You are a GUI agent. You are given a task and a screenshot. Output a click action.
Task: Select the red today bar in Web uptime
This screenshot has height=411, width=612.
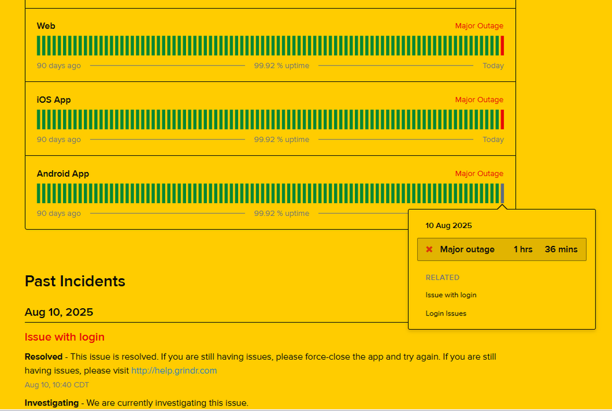pos(502,46)
